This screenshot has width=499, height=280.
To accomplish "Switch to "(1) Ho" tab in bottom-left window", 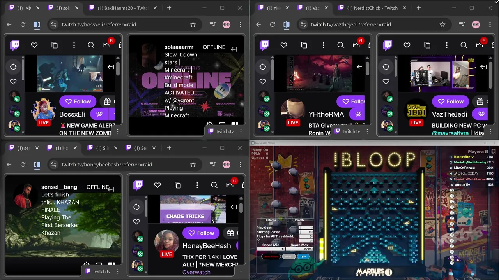I will (62, 148).
